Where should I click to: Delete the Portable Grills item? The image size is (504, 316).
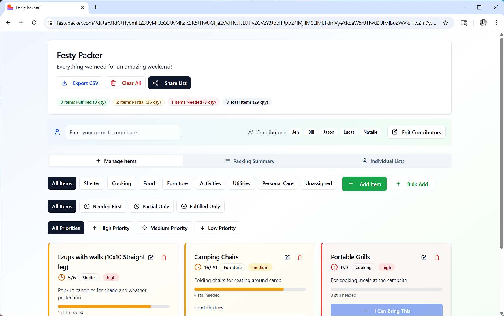[x=437, y=258]
